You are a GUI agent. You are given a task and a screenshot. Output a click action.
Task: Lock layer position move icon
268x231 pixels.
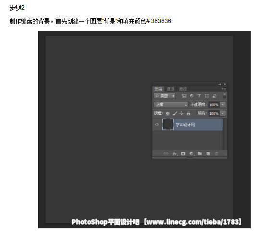click(181, 113)
